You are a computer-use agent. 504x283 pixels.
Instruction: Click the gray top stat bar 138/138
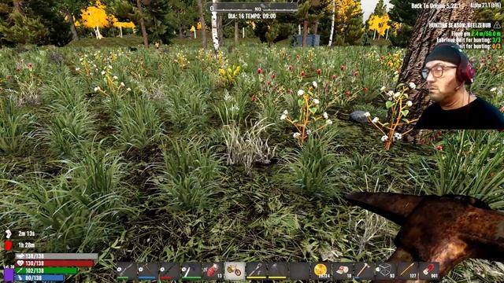[57, 256]
